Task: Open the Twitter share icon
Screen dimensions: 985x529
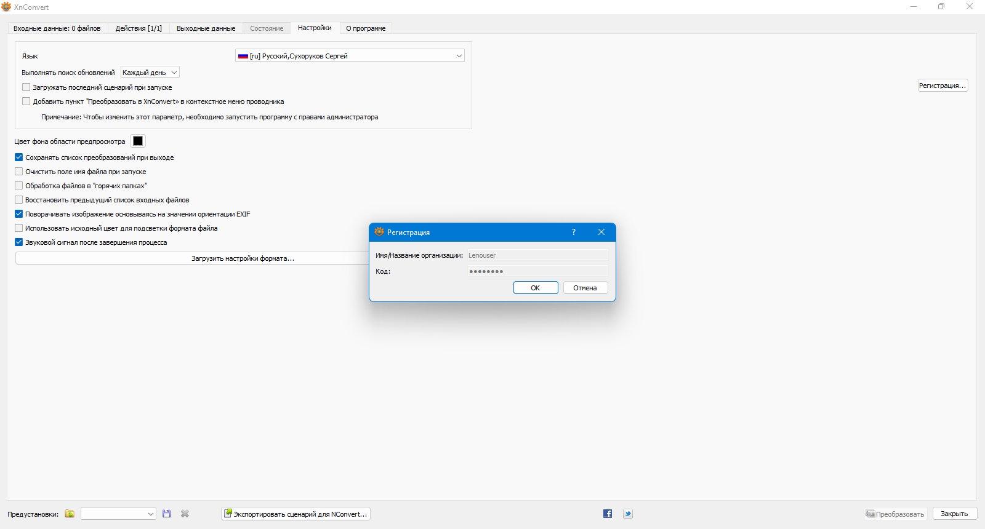Action: pos(628,514)
